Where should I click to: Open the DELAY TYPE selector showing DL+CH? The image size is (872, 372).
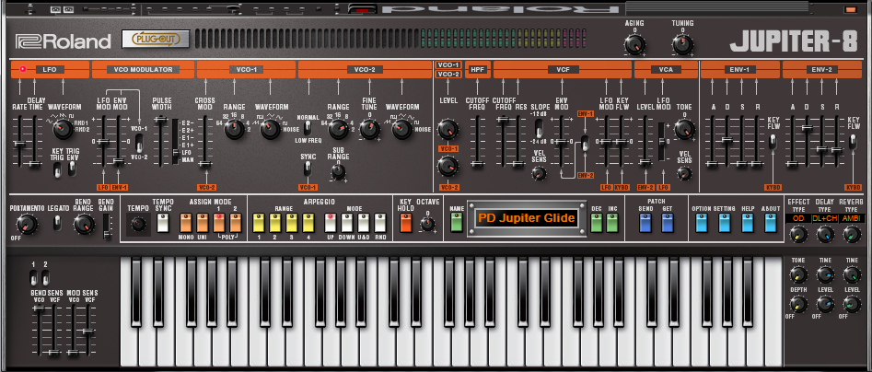(x=825, y=218)
